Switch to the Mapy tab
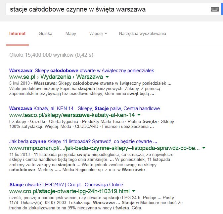Screen dimensions: 223x214 coord(71,34)
